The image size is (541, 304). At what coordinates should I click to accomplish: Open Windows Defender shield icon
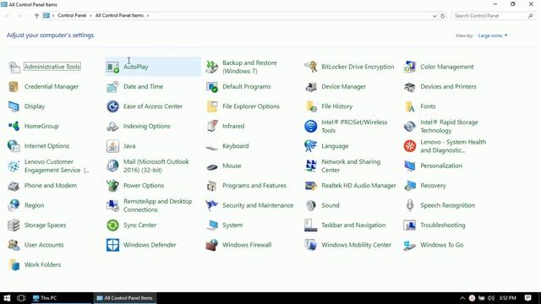112,245
